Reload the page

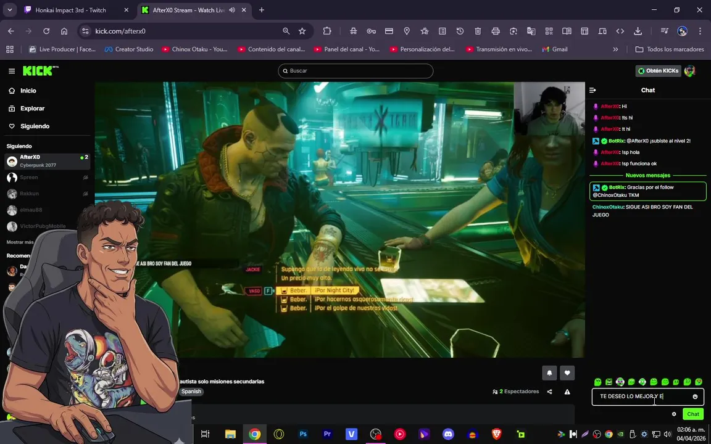point(46,31)
